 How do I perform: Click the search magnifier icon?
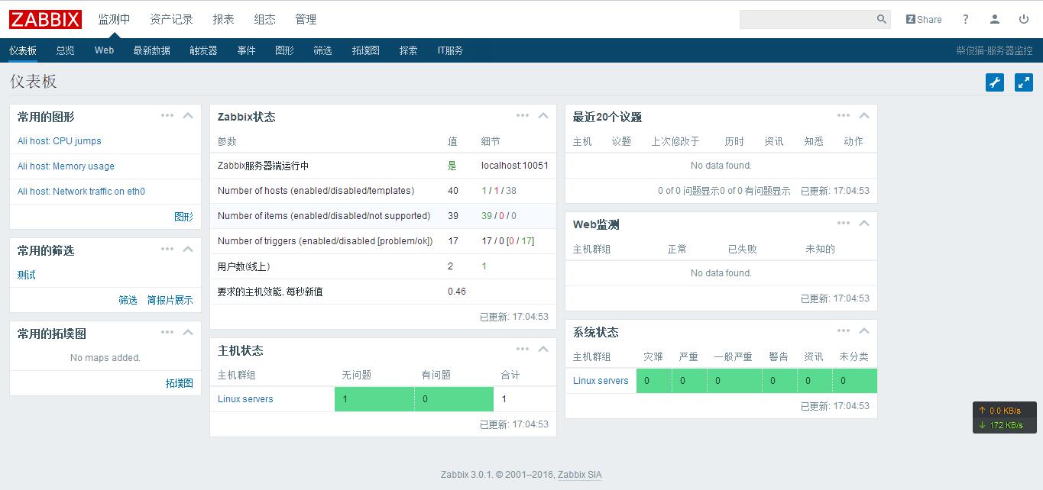(882, 19)
